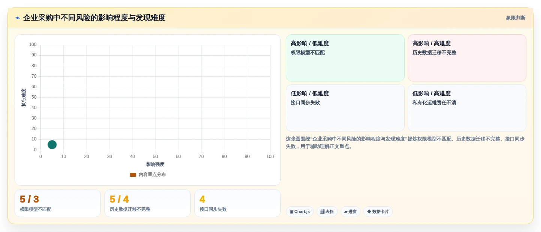
Task: Select the 高影响 / 低难度 quadrant card
Action: (345, 58)
